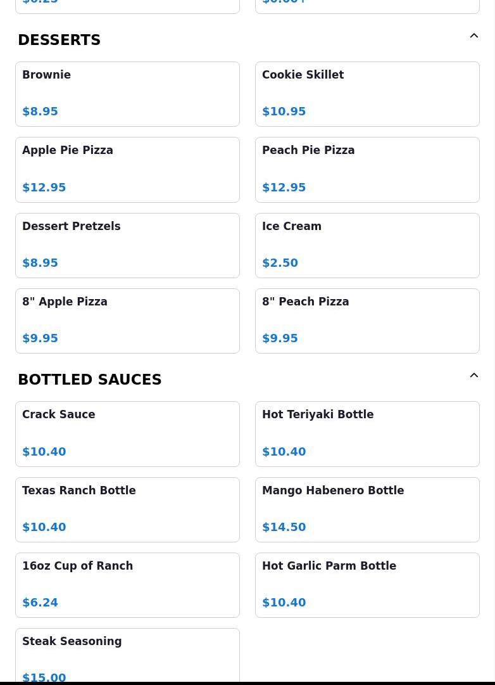The image size is (495, 685).
Task: Choose the Cookie Skillet menu card
Action: pos(367,94)
